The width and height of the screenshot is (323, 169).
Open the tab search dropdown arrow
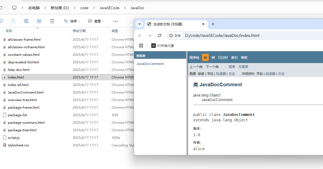(x=139, y=24)
